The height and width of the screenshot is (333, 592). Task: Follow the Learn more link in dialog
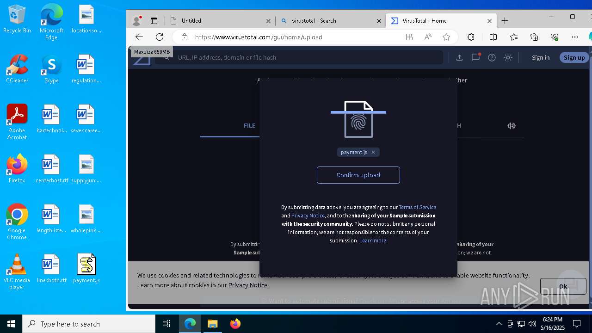click(x=373, y=240)
